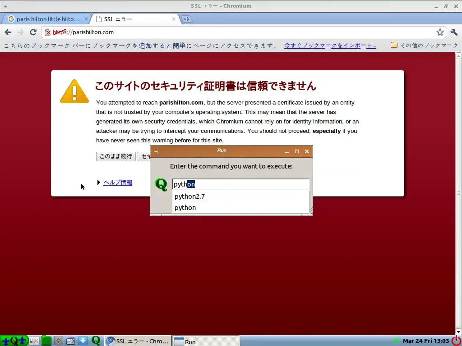This screenshot has height=346, width=462.
Task: Open the green folder file manager
Action: [46, 341]
